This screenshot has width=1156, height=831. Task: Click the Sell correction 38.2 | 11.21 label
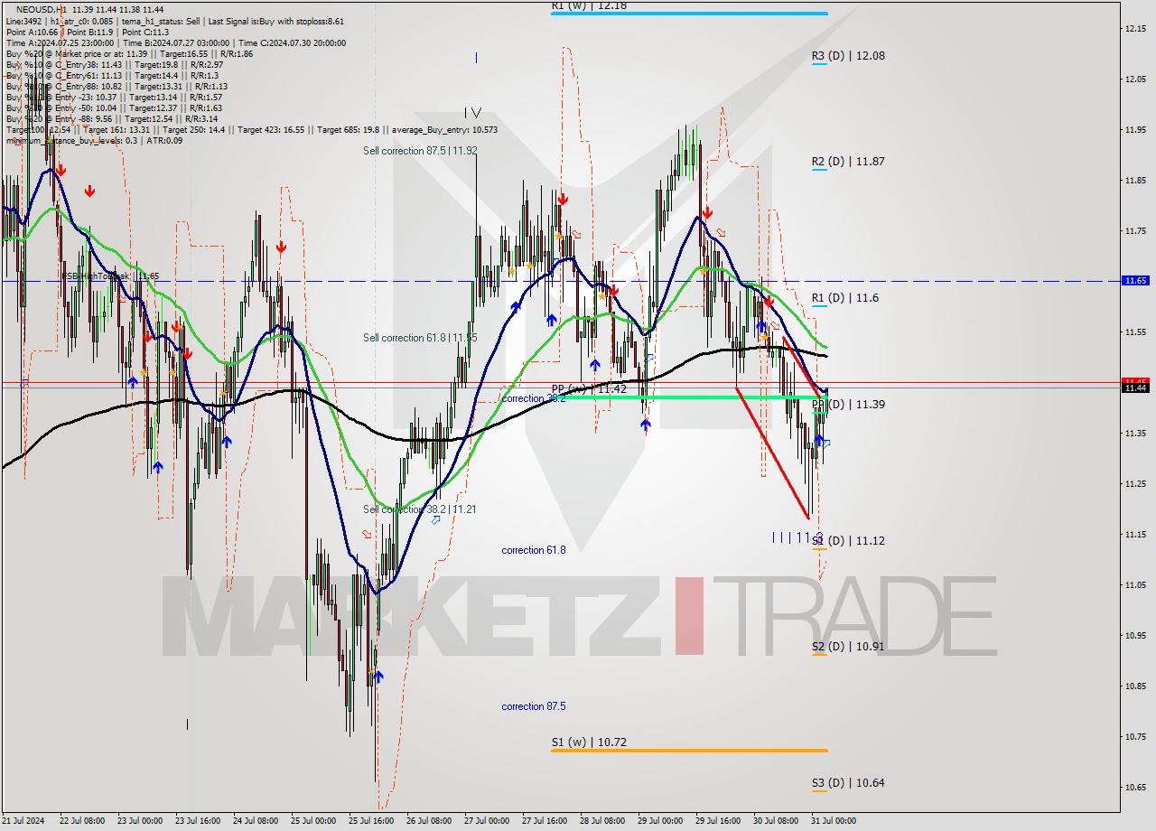420,509
